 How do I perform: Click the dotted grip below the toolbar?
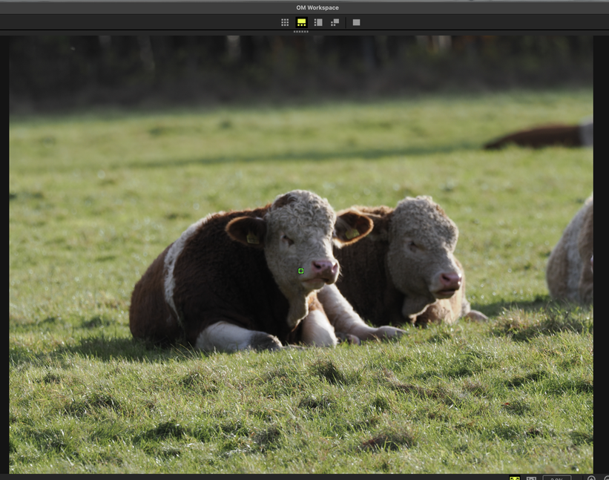pos(301,32)
